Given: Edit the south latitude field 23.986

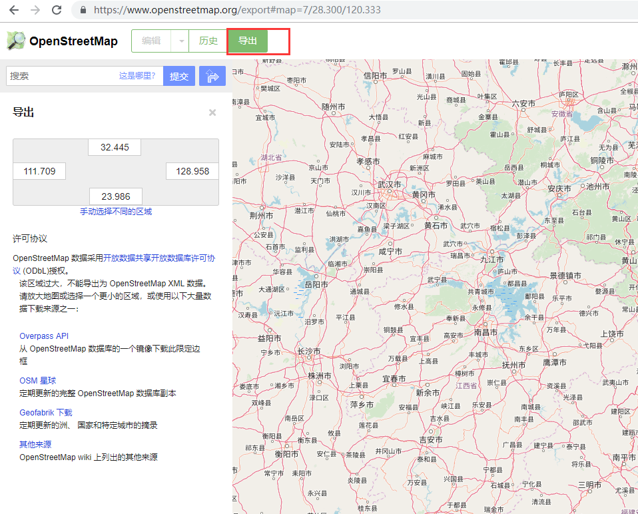Looking at the screenshot, I should click(x=116, y=196).
